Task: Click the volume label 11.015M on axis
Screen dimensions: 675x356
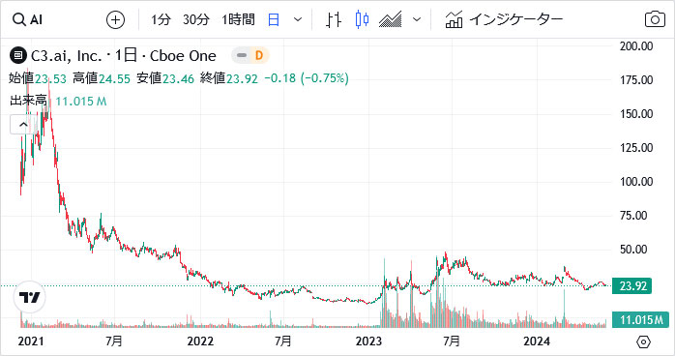Action: pos(641,320)
